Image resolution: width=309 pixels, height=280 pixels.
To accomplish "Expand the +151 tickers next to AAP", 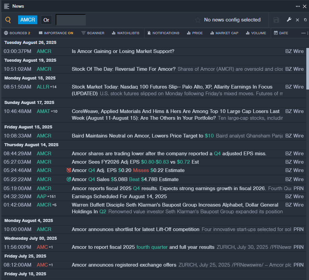I will (x=52, y=197).
